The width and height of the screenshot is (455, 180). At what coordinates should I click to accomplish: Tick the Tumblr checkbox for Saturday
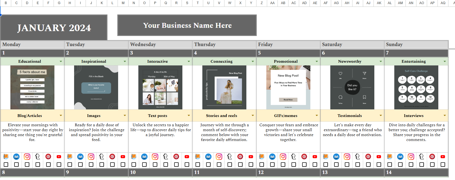coord(358,164)
